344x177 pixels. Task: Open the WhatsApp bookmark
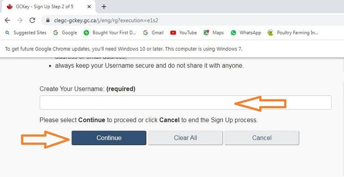246,33
